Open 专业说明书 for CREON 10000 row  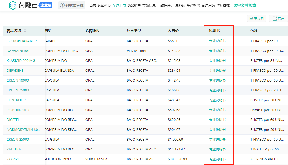(x=217, y=80)
